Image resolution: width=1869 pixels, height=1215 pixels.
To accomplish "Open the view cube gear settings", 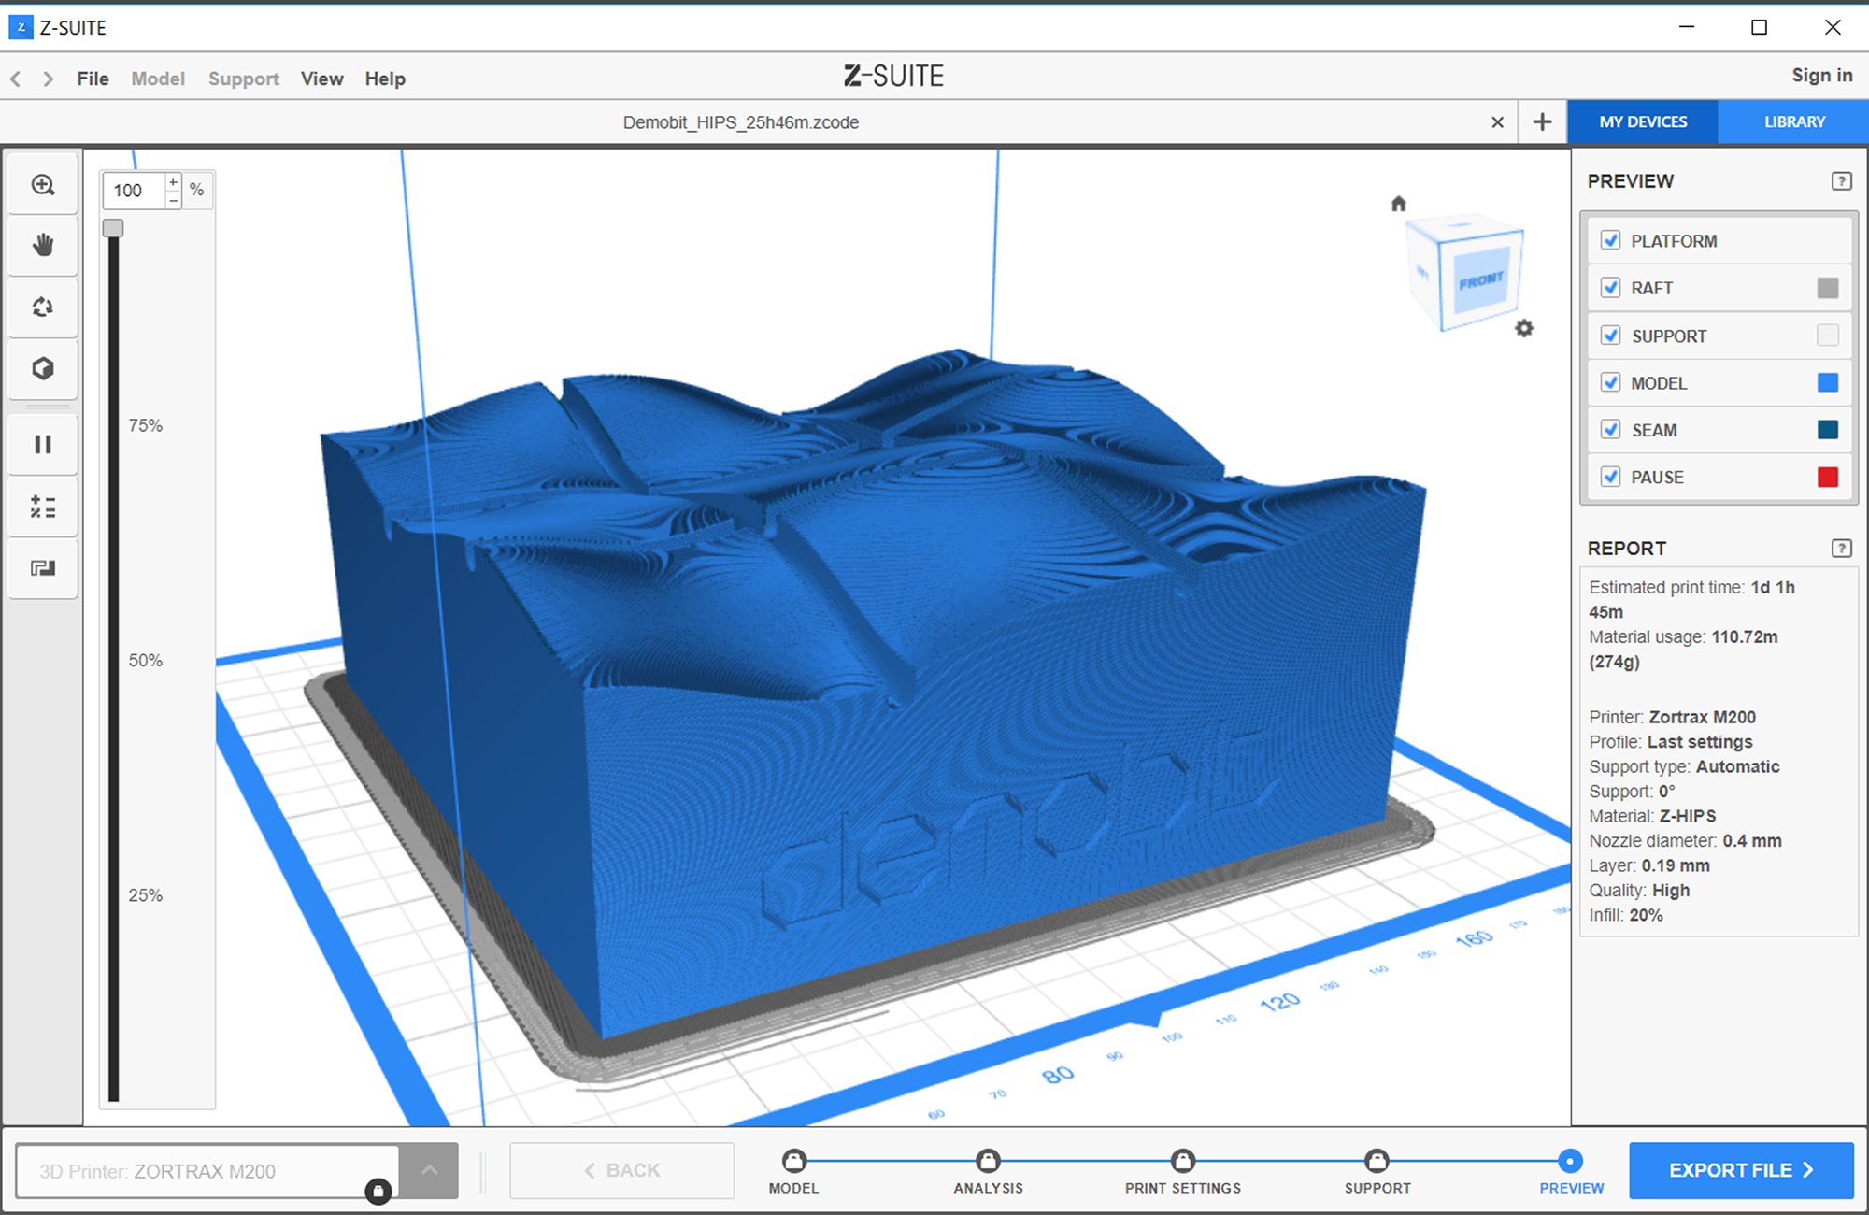I will tap(1524, 328).
